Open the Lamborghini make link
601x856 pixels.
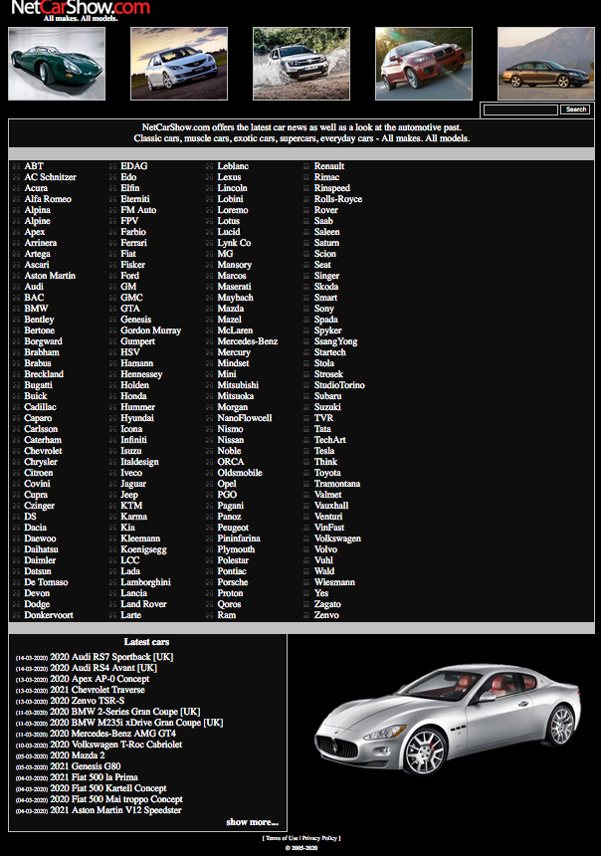tap(145, 582)
